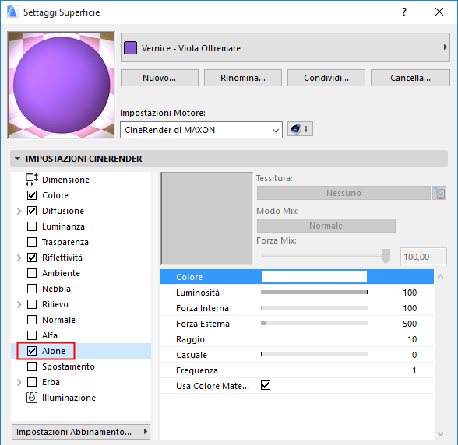Click the Rinomina... button
The height and width of the screenshot is (445, 458).
coord(243,78)
